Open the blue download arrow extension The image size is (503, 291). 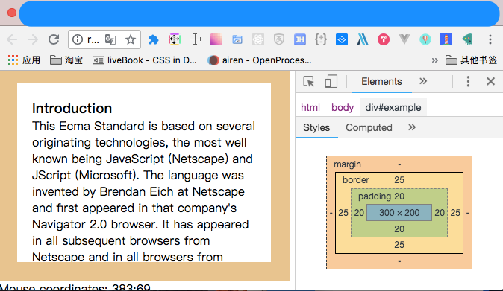[x=342, y=39]
